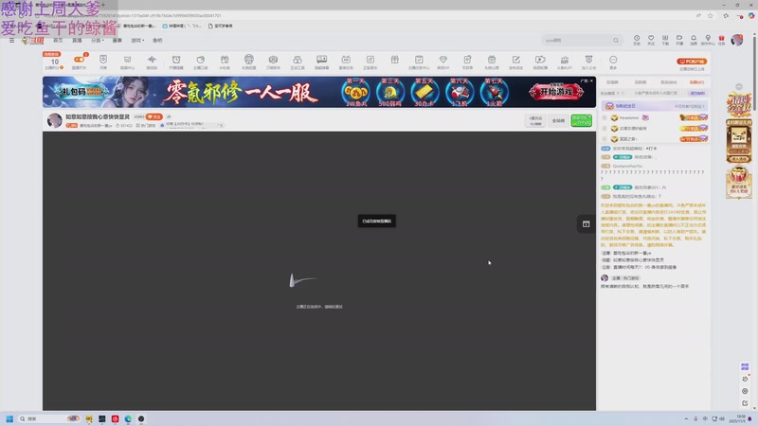This screenshot has height=426, width=758.
Task: Open the music note tool icon
Action: (x=370, y=62)
